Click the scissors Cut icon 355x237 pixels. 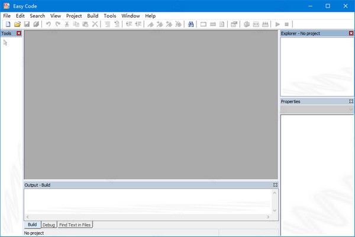tap(67, 24)
